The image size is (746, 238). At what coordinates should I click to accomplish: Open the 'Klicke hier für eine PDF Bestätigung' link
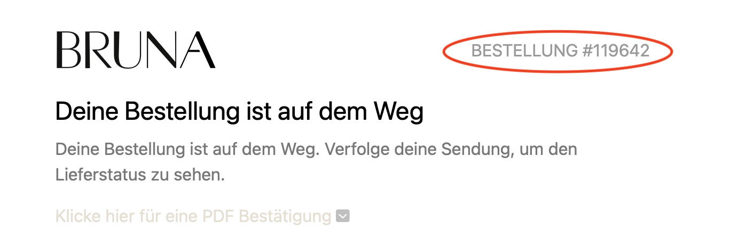tap(193, 217)
